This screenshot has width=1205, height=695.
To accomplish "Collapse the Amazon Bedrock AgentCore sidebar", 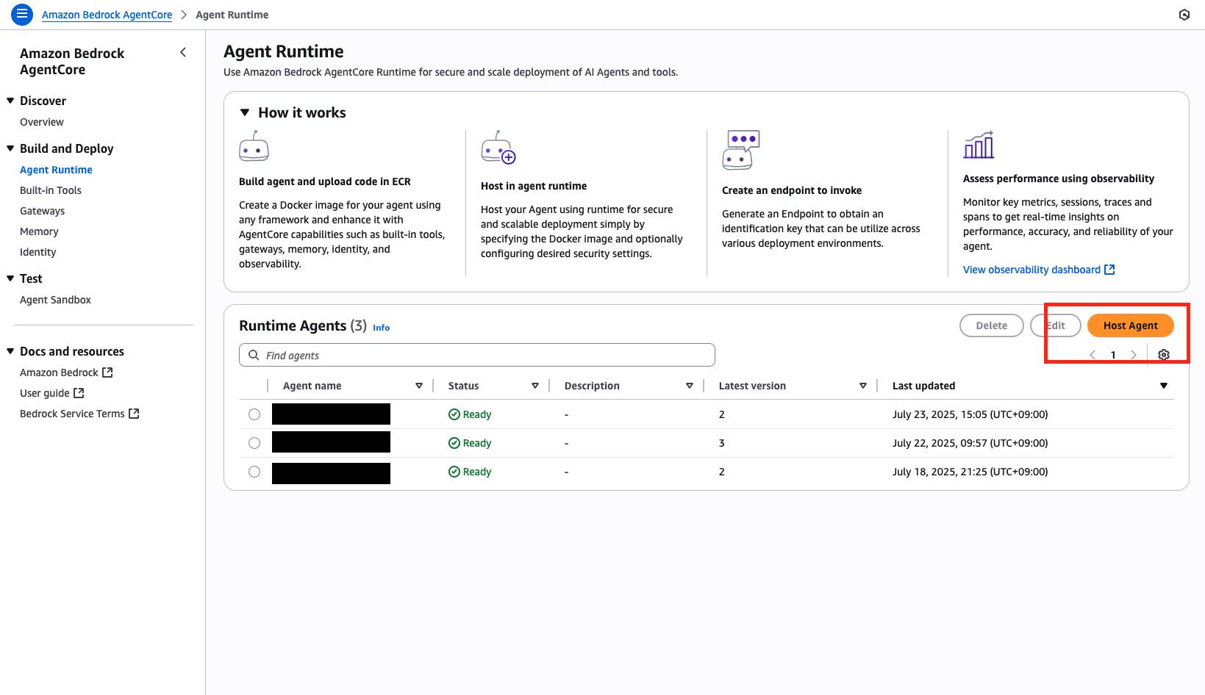I will point(183,52).
